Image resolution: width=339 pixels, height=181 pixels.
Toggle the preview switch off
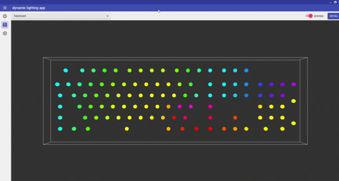click(x=309, y=16)
